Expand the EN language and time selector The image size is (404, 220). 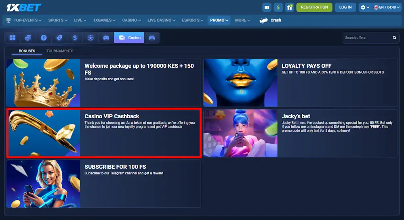385,7
